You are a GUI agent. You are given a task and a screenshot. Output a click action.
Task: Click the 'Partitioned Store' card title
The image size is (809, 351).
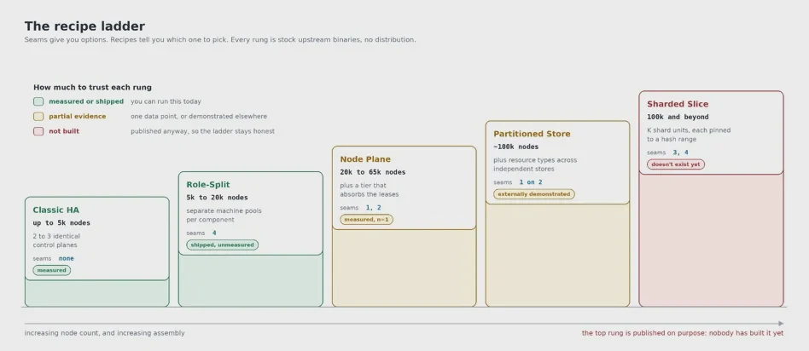532,134
